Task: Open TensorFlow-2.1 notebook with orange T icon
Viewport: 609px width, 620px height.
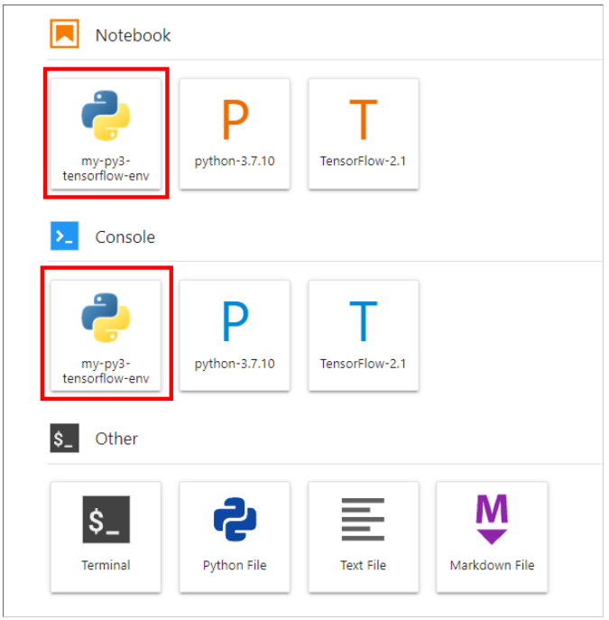Action: (x=363, y=118)
